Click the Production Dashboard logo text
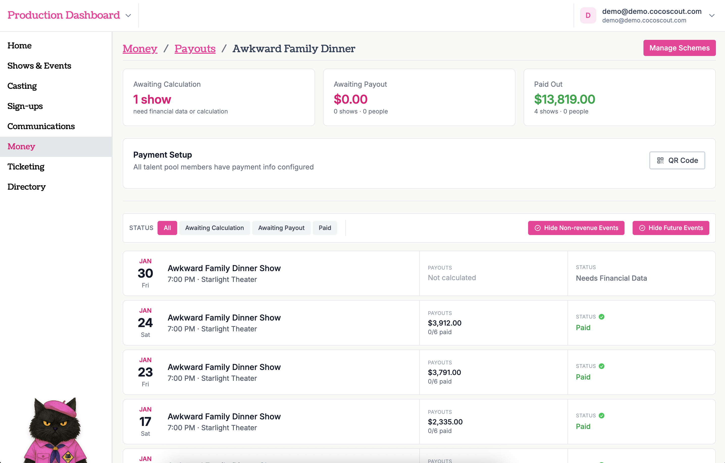 click(x=64, y=15)
